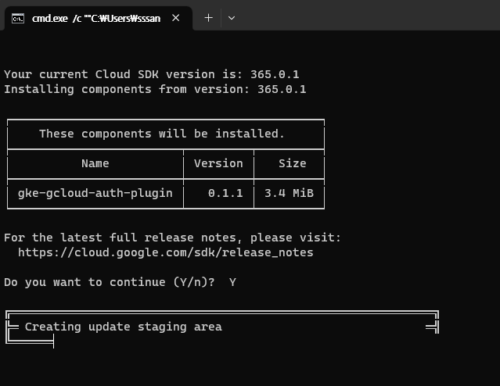This screenshot has width=500, height=386.
Task: Open a new tab with plus button
Action: tap(208, 18)
